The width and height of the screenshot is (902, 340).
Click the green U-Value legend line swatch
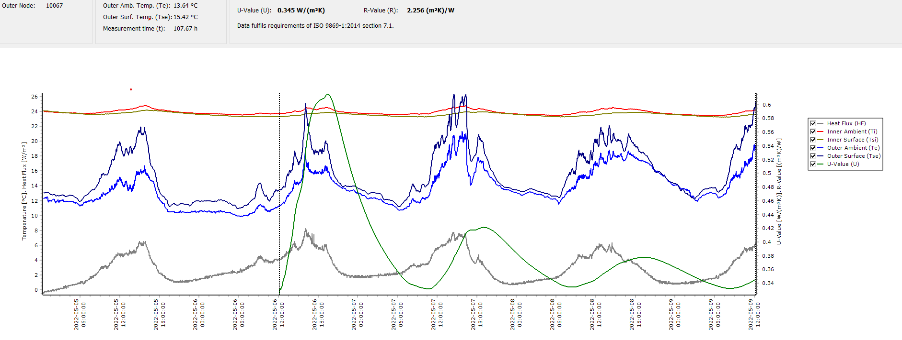[x=821, y=164]
